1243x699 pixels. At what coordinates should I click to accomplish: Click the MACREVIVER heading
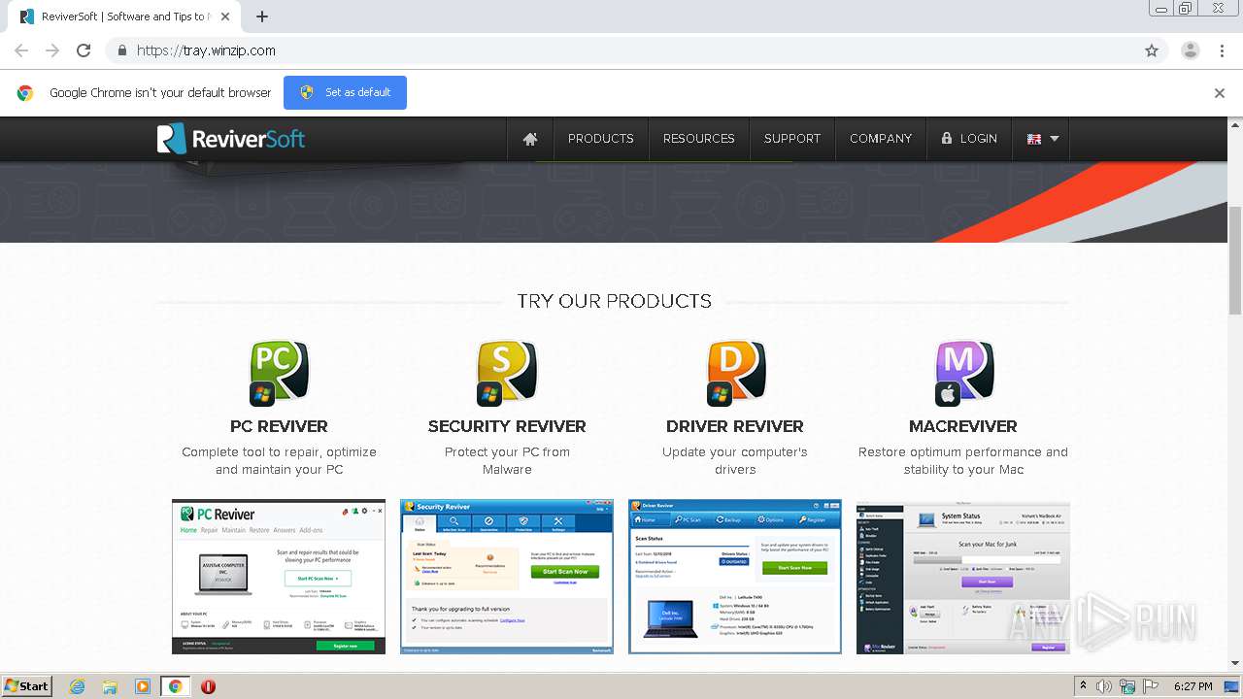pyautogui.click(x=963, y=426)
